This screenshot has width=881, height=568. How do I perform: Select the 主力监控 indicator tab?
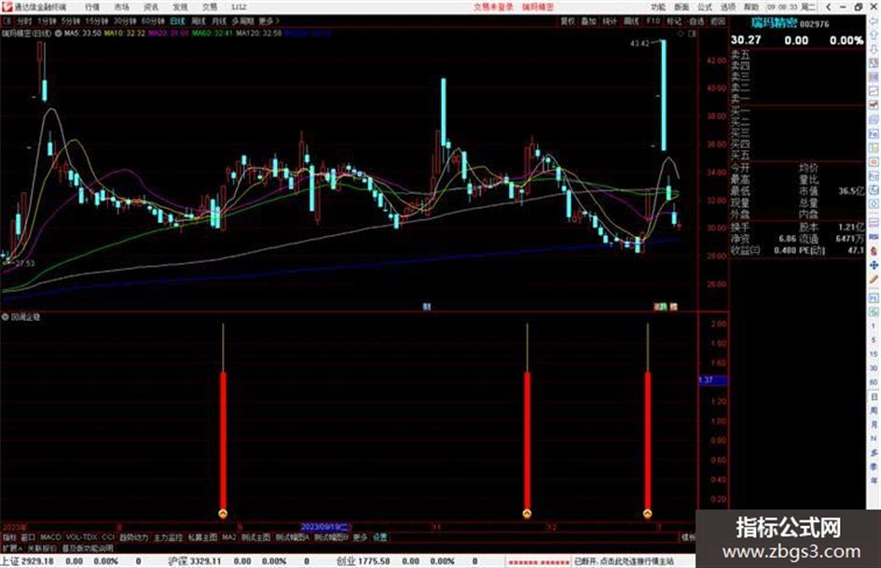(169, 537)
